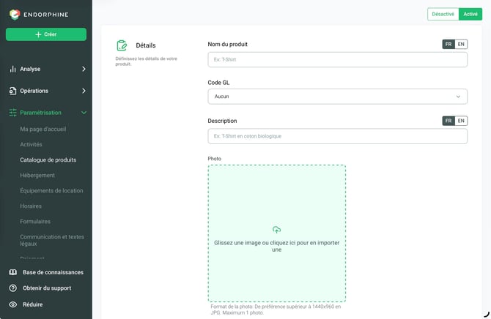Go to Hébergement in the sidebar
This screenshot has width=491, height=319.
tap(37, 175)
